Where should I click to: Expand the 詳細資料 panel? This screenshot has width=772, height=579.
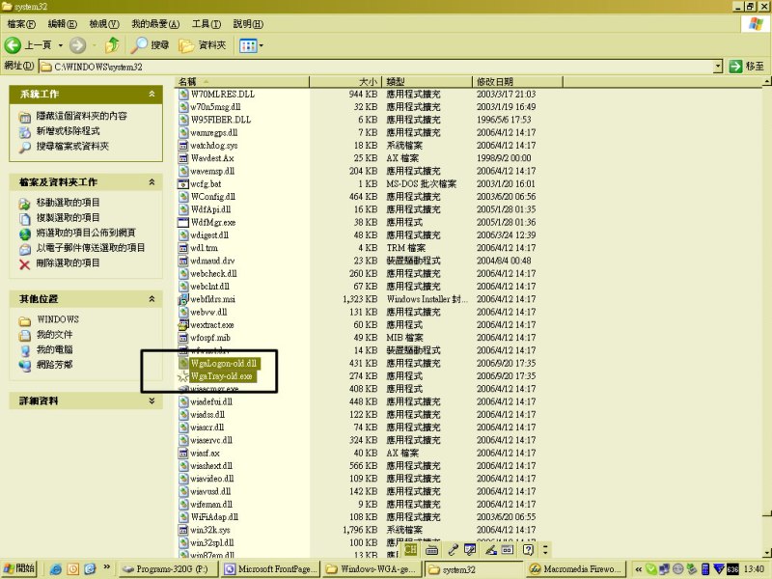click(x=152, y=400)
